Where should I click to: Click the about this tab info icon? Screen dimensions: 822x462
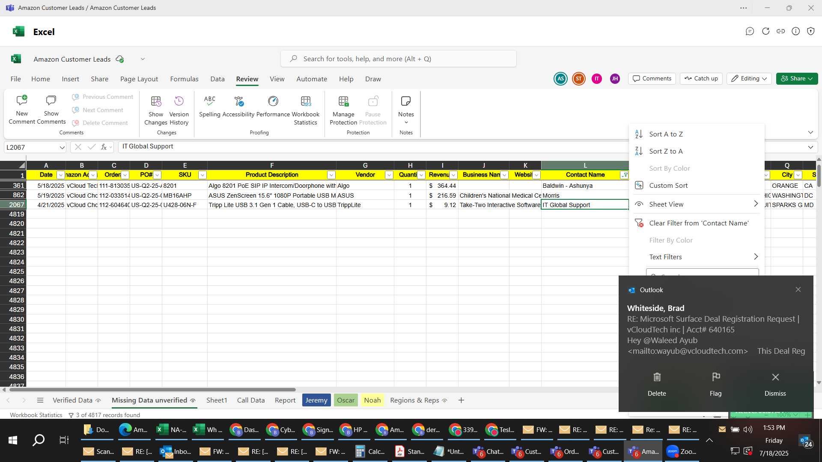796,31
